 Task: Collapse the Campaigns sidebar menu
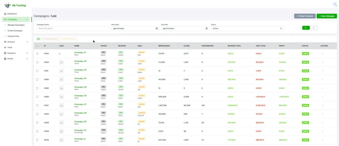[16, 19]
